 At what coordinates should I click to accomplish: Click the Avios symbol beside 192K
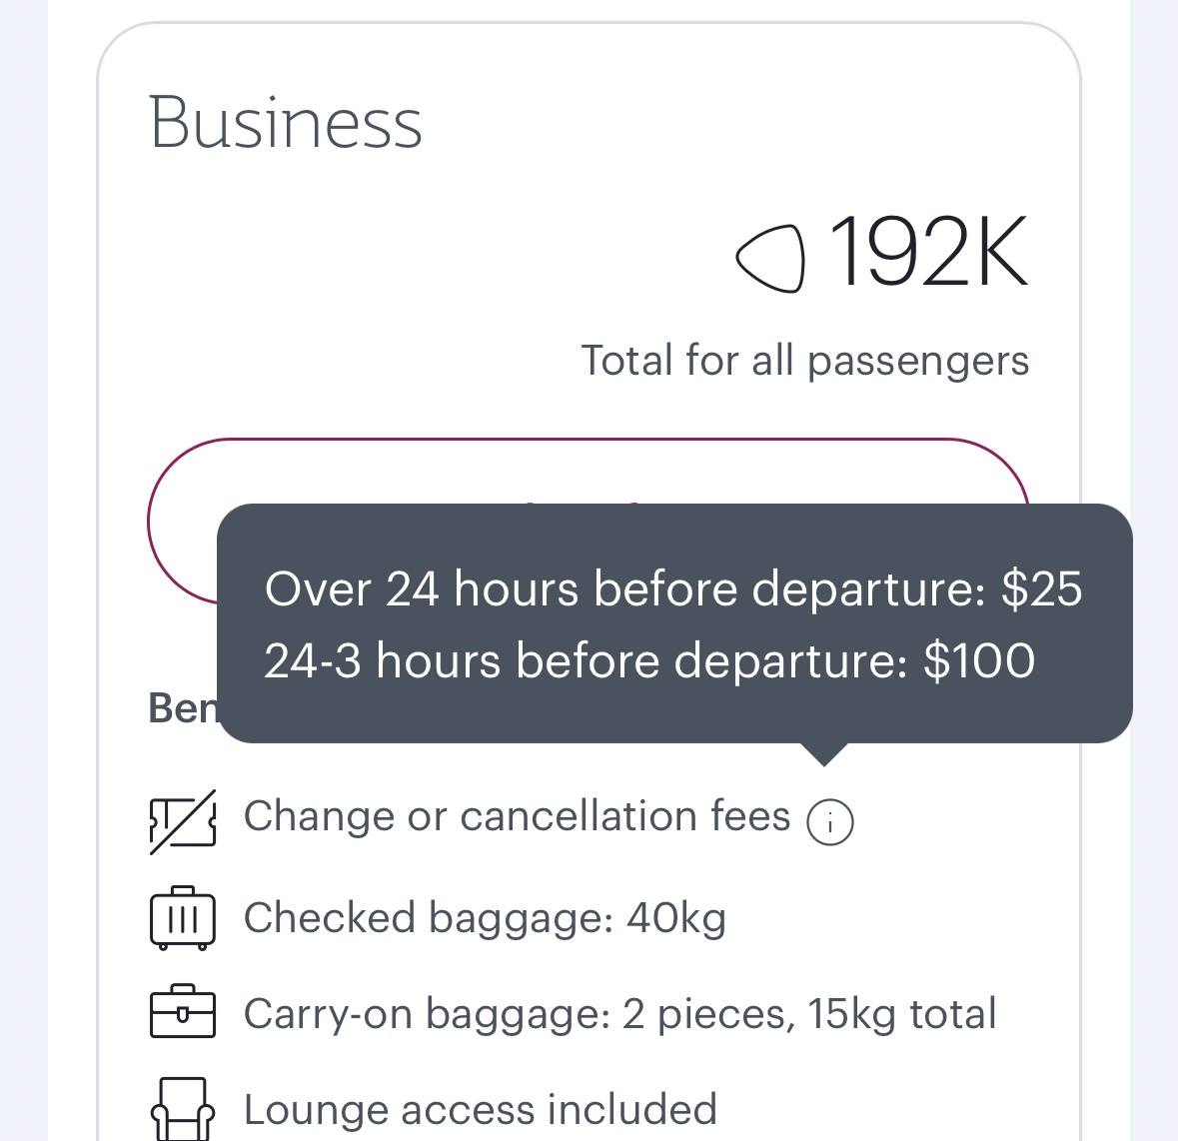[769, 256]
